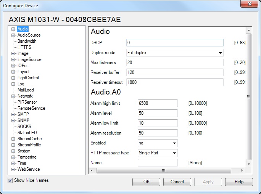The image size is (261, 194).
Task: Select PIRSensor in the tree
Action: pos(27,102)
